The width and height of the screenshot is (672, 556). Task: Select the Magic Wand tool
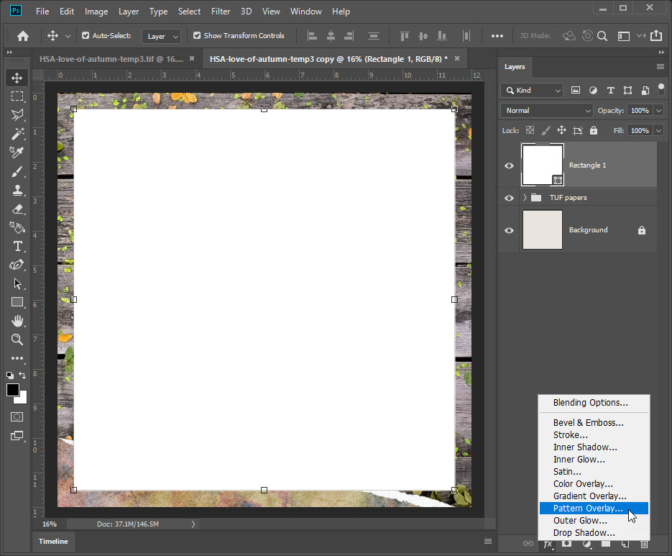click(17, 134)
